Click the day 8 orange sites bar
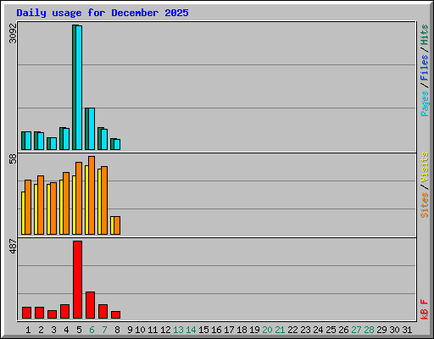Image resolution: width=434 pixels, height=339 pixels. (117, 225)
